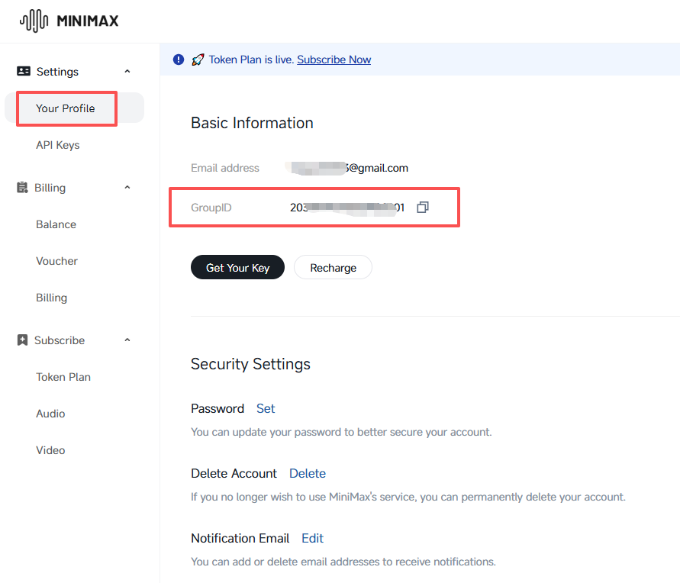The image size is (680, 583).
Task: Click the Email address label
Action: (225, 168)
